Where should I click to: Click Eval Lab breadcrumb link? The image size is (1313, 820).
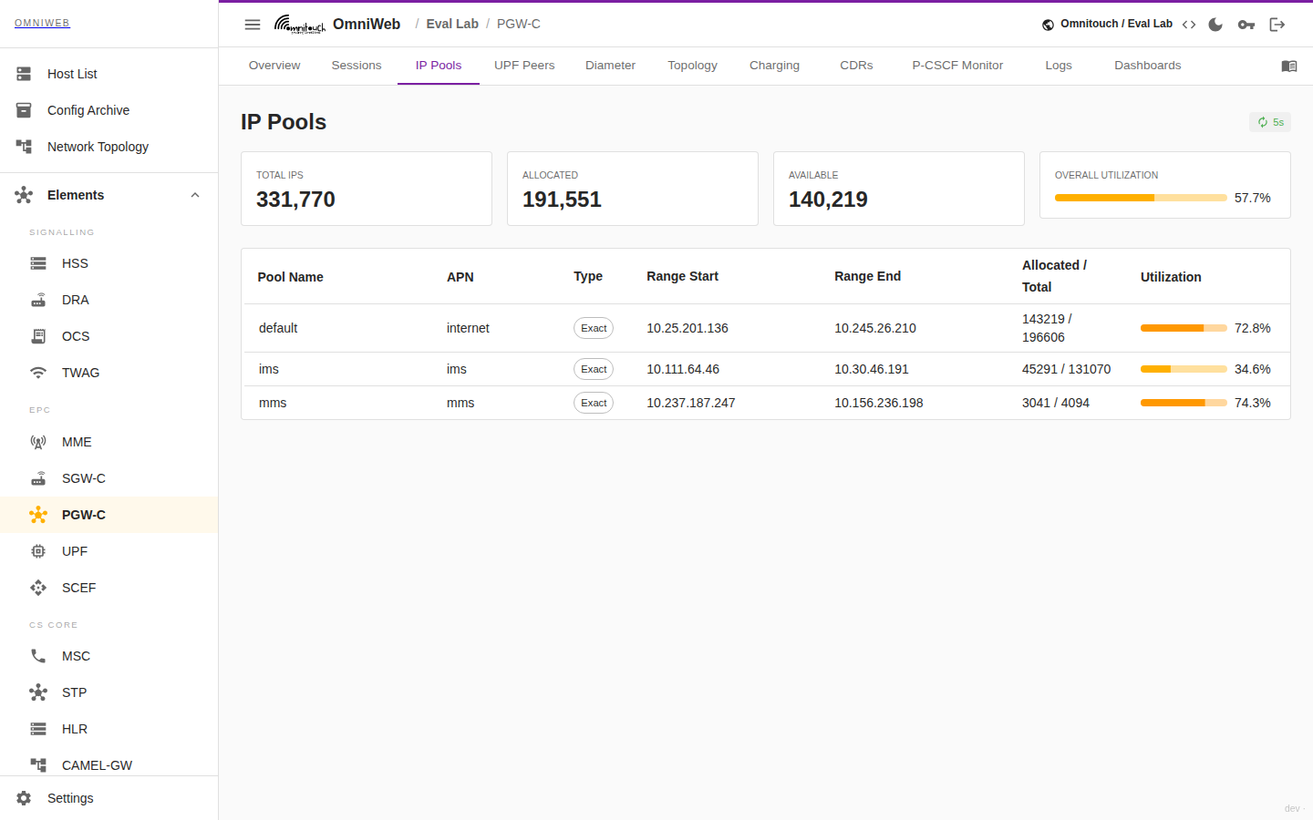coord(452,24)
